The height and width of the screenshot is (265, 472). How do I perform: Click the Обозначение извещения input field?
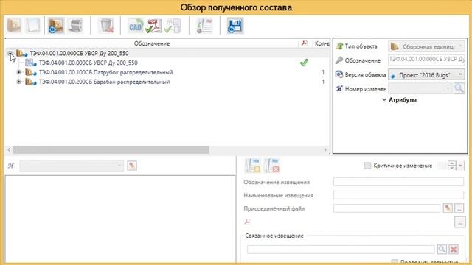tap(398, 182)
